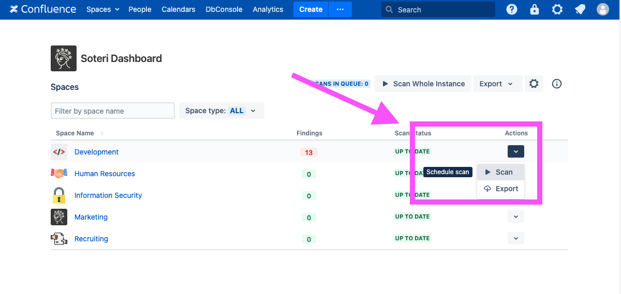Screen dimensions: 621x294
Task: Select Scan from the actions menu
Action: [x=500, y=172]
